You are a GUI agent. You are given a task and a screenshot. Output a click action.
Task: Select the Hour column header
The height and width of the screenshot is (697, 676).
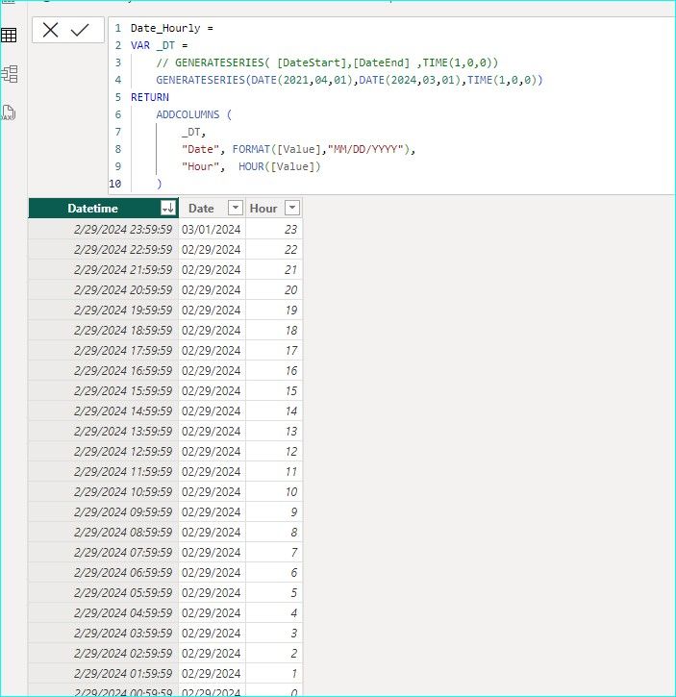tap(274, 208)
